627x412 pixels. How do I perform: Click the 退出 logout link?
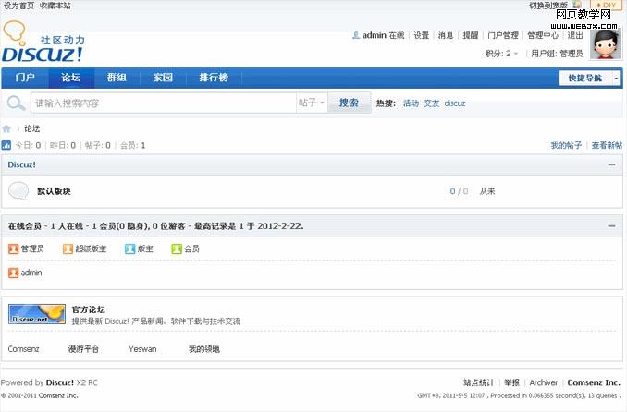pos(575,35)
